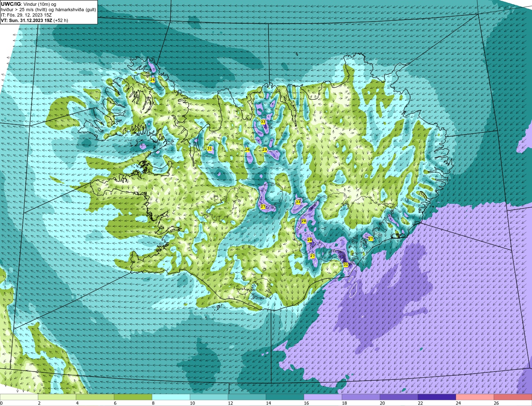Click the "26" tick label on the color scale
Image resolution: width=532 pixels, height=406 pixels.
496,403
